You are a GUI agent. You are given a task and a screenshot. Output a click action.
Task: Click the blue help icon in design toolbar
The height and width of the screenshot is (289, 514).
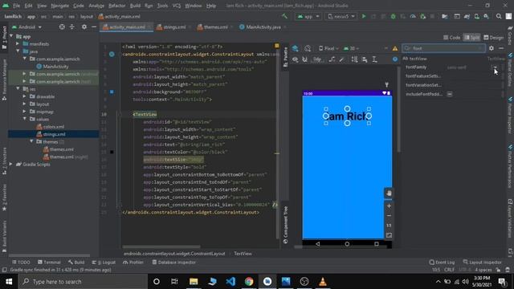[395, 59]
